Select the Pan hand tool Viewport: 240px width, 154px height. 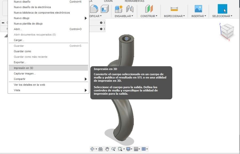(x=107, y=149)
